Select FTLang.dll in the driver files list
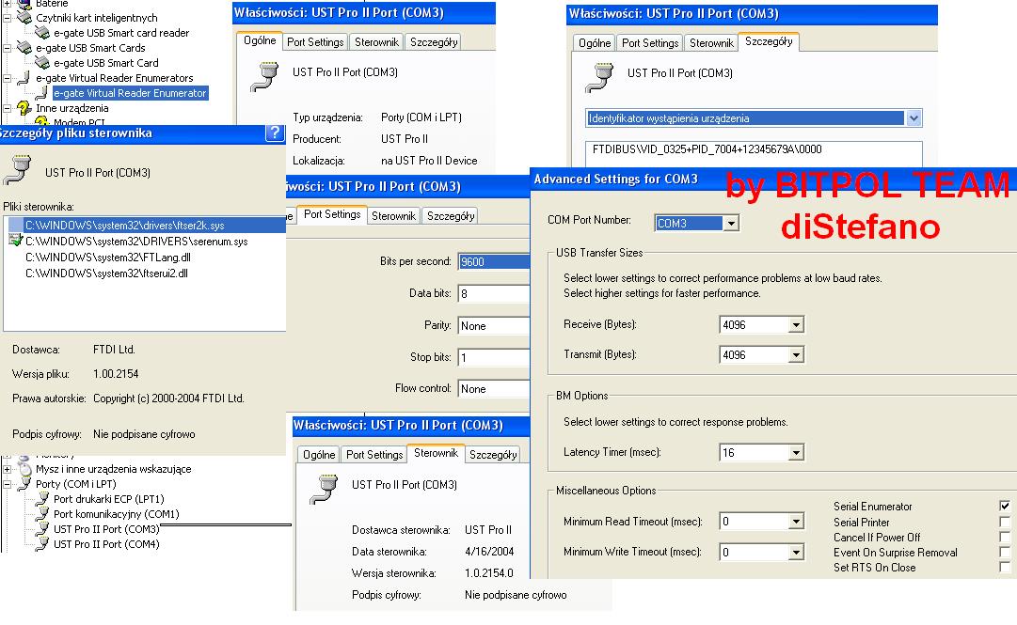Viewport: 1017px width, 625px height. [107, 258]
